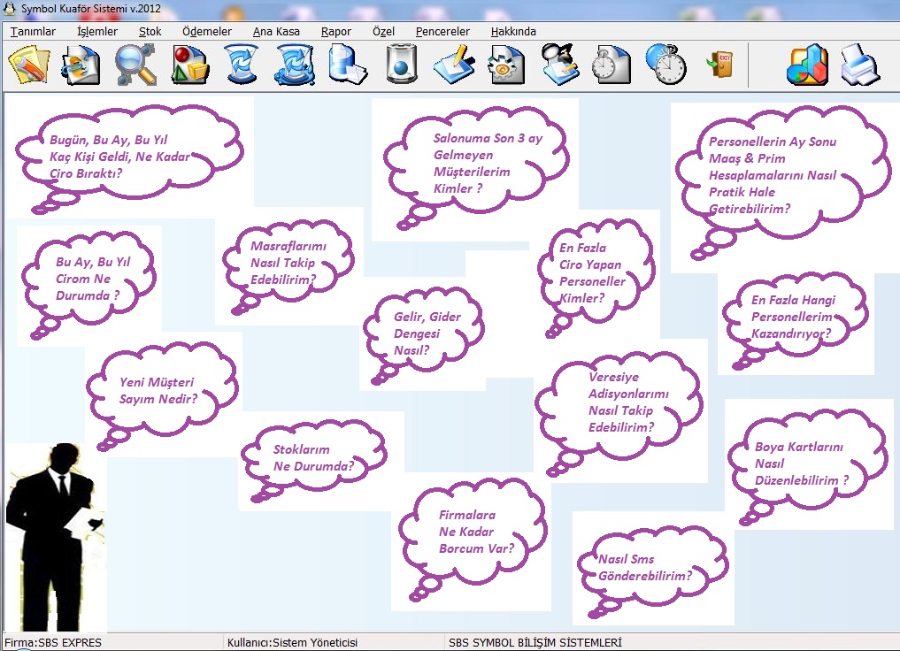Open the colorful charts icon
900x651 pixels.
[807, 65]
